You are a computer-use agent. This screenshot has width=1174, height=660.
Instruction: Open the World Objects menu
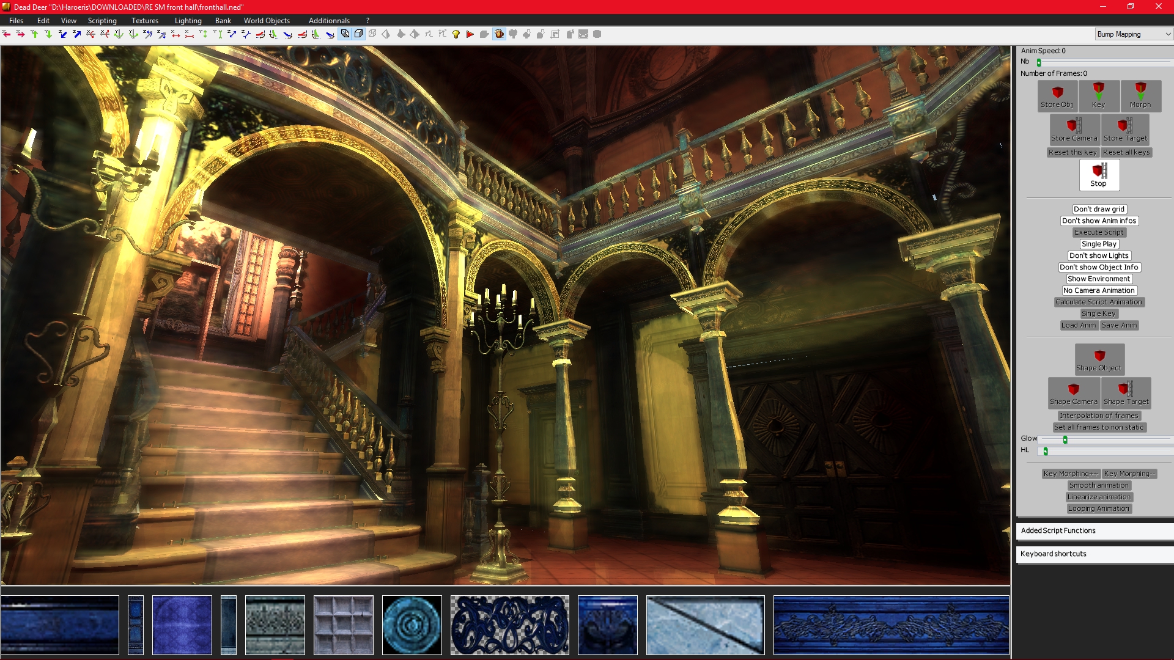pos(267,20)
